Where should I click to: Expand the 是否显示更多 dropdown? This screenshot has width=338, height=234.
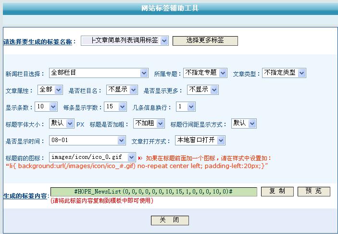202,90
